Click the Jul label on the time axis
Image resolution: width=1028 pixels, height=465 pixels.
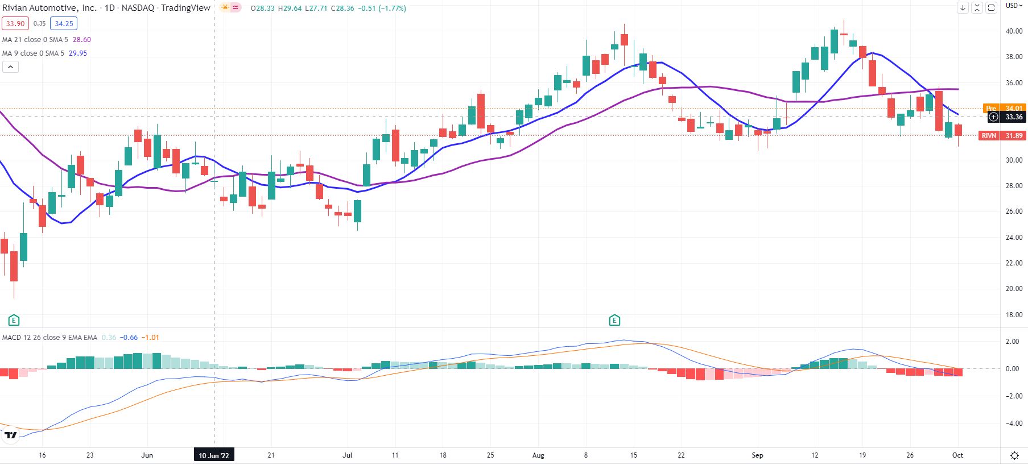[x=348, y=455]
